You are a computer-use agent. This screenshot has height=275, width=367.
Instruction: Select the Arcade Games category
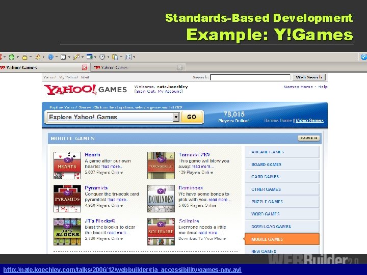point(282,152)
